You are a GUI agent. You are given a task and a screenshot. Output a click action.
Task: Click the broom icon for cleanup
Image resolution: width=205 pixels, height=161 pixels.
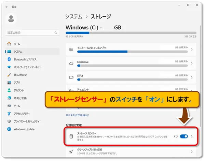pyautogui.click(x=71, y=151)
